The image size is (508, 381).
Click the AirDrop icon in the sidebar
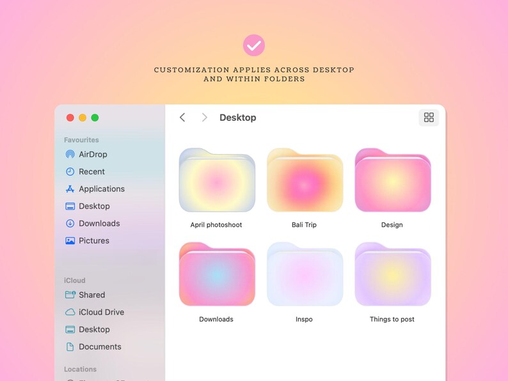tap(70, 154)
